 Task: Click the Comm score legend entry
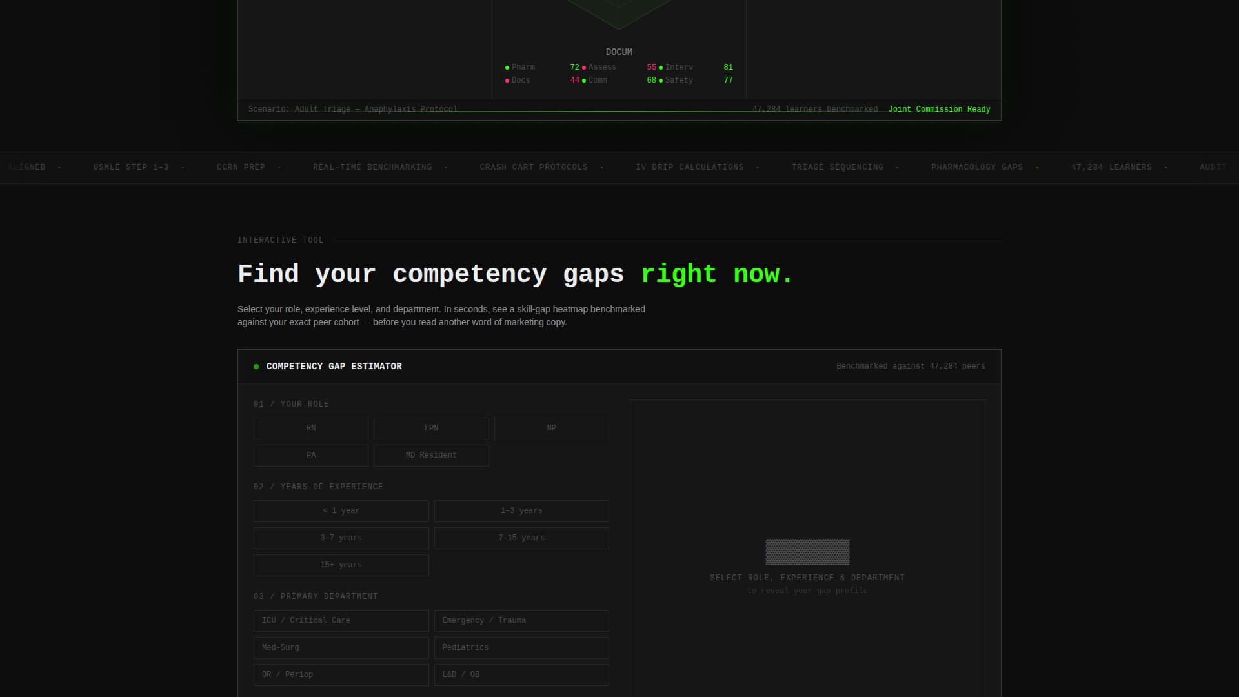coord(619,80)
